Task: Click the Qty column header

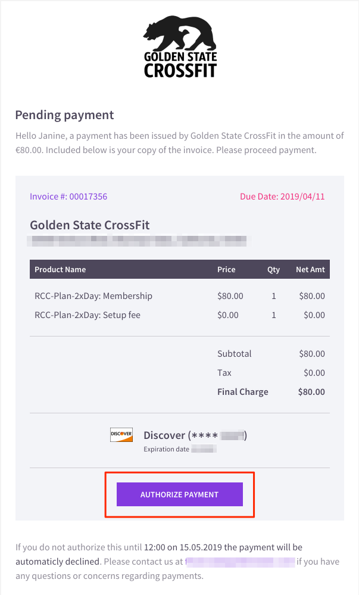Action: click(x=273, y=269)
